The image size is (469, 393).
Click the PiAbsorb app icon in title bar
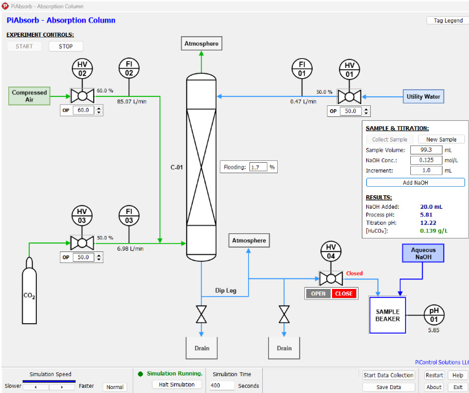[x=5, y=6]
